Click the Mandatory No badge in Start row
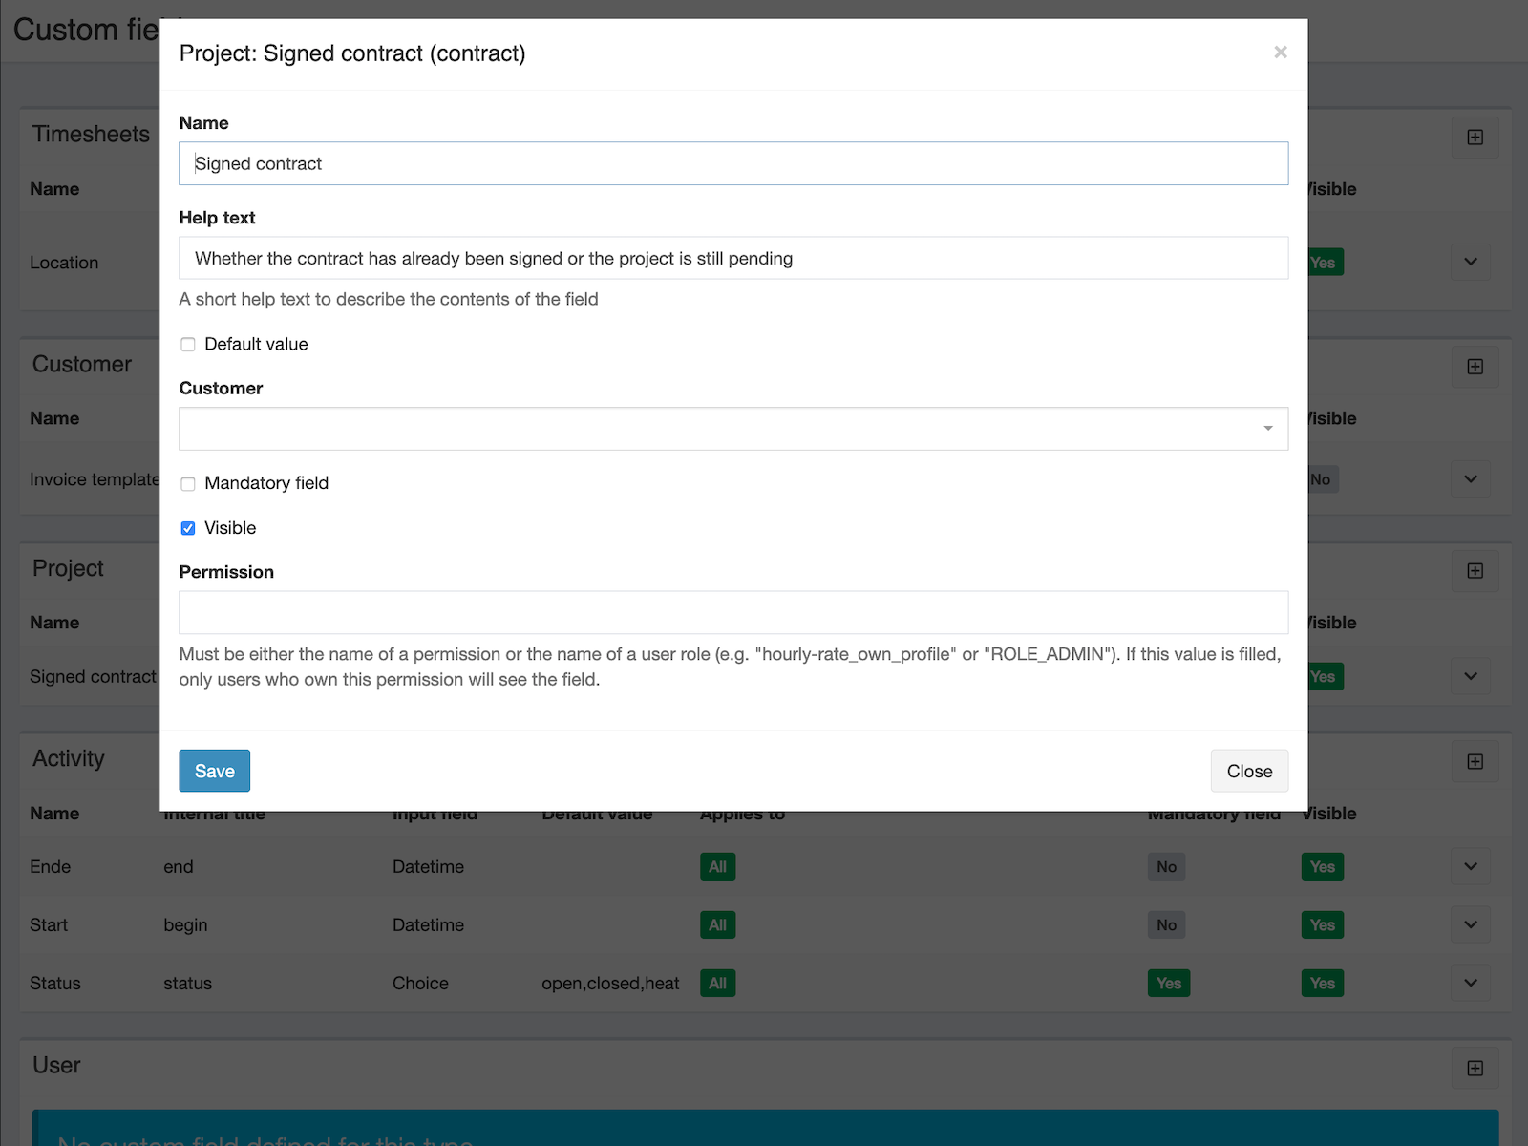This screenshot has height=1146, width=1528. (x=1167, y=925)
